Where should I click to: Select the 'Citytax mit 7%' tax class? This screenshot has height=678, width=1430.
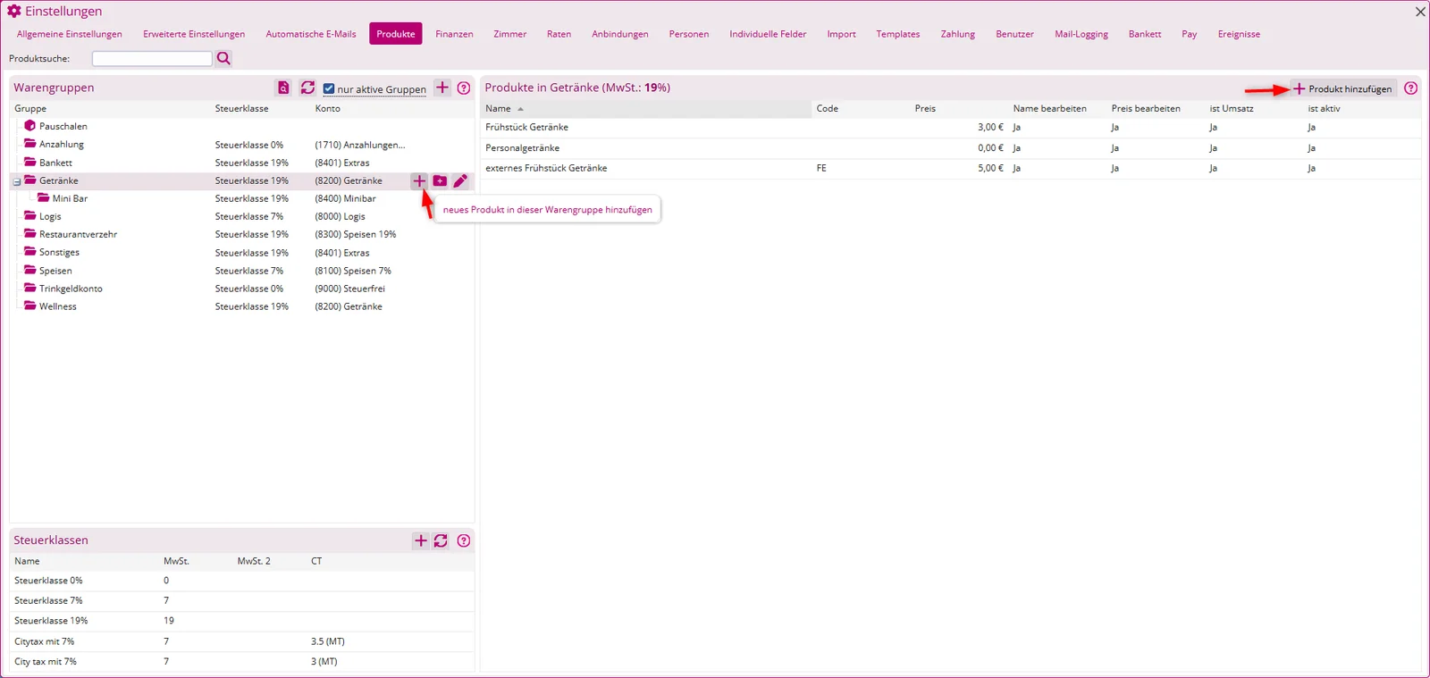[241, 641]
